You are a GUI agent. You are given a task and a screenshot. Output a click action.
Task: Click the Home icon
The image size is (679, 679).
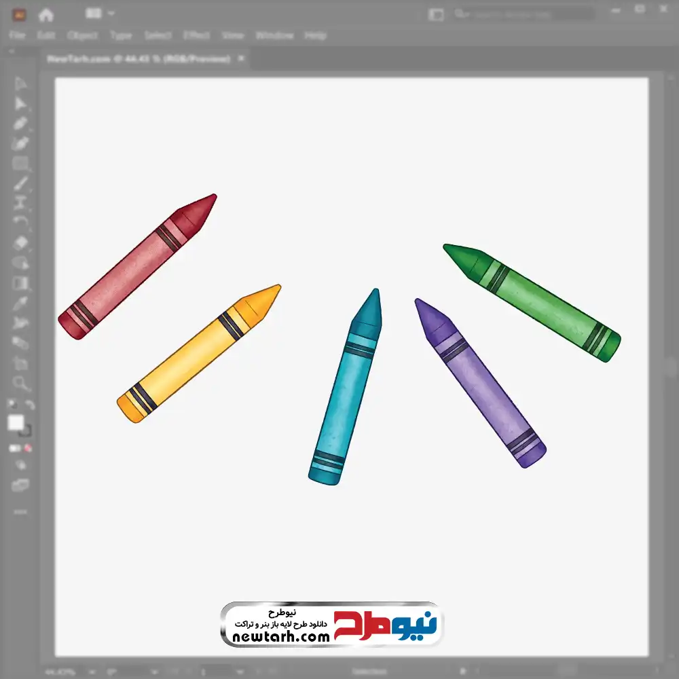tap(45, 14)
